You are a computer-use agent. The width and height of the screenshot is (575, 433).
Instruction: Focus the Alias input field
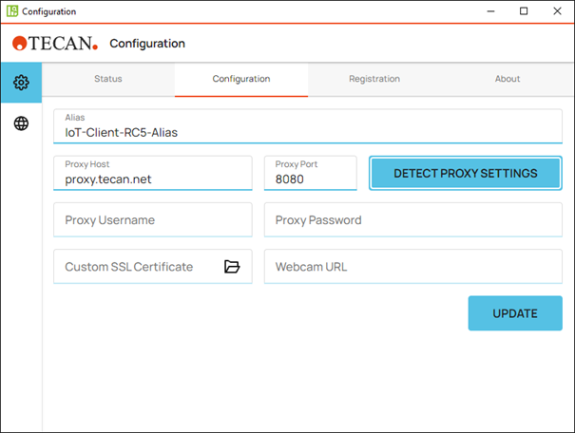tap(307, 132)
